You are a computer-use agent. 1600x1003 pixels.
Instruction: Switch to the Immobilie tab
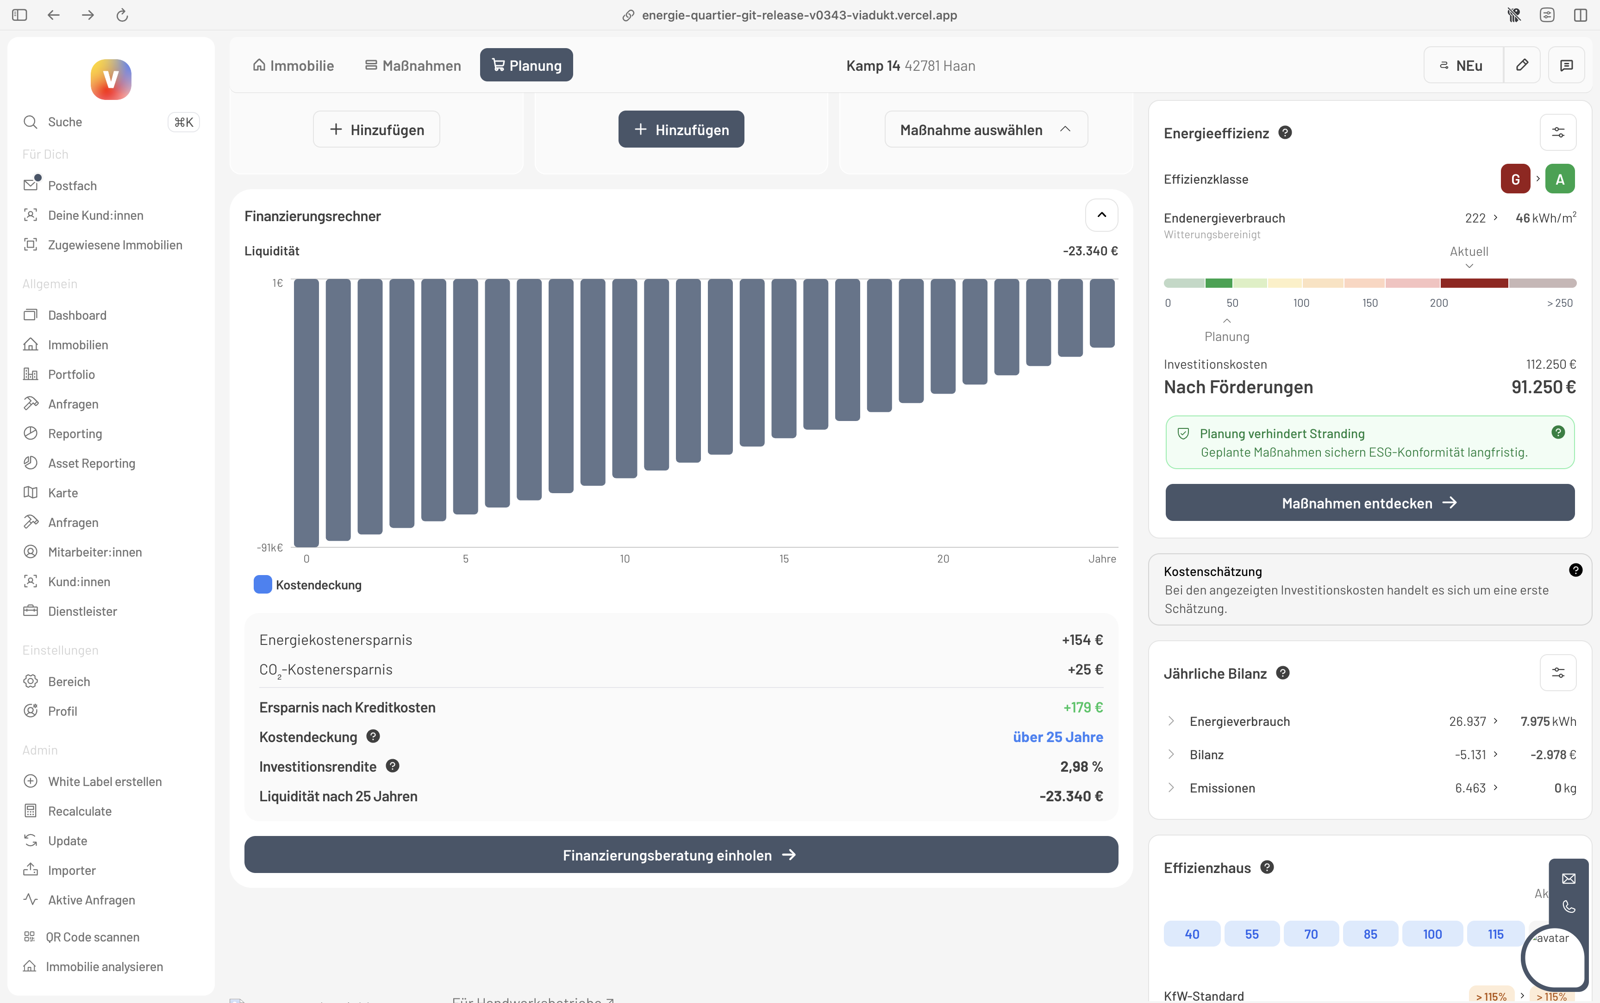[x=294, y=66]
